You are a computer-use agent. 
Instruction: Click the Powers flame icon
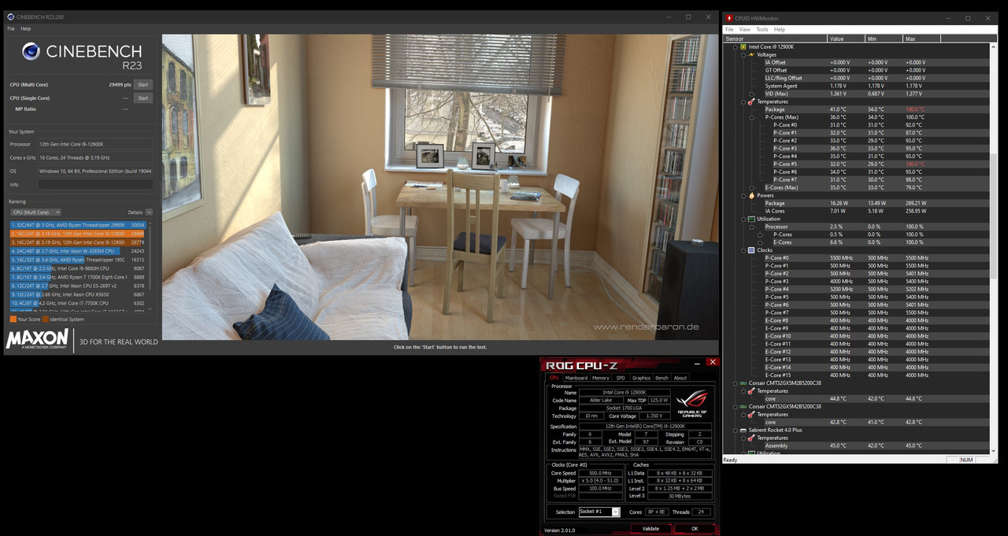(x=751, y=195)
